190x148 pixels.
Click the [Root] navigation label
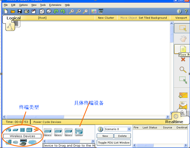click(x=42, y=18)
